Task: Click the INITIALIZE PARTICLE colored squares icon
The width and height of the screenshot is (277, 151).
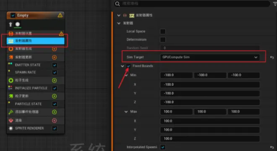Action: pos(10,87)
